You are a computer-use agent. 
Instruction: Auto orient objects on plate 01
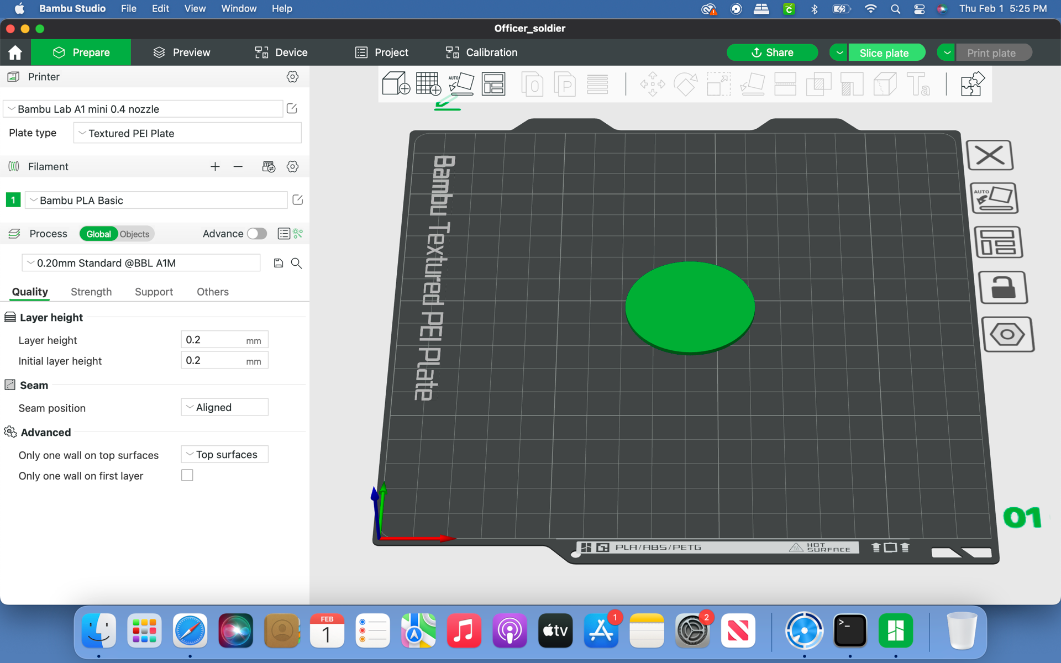pos(994,198)
